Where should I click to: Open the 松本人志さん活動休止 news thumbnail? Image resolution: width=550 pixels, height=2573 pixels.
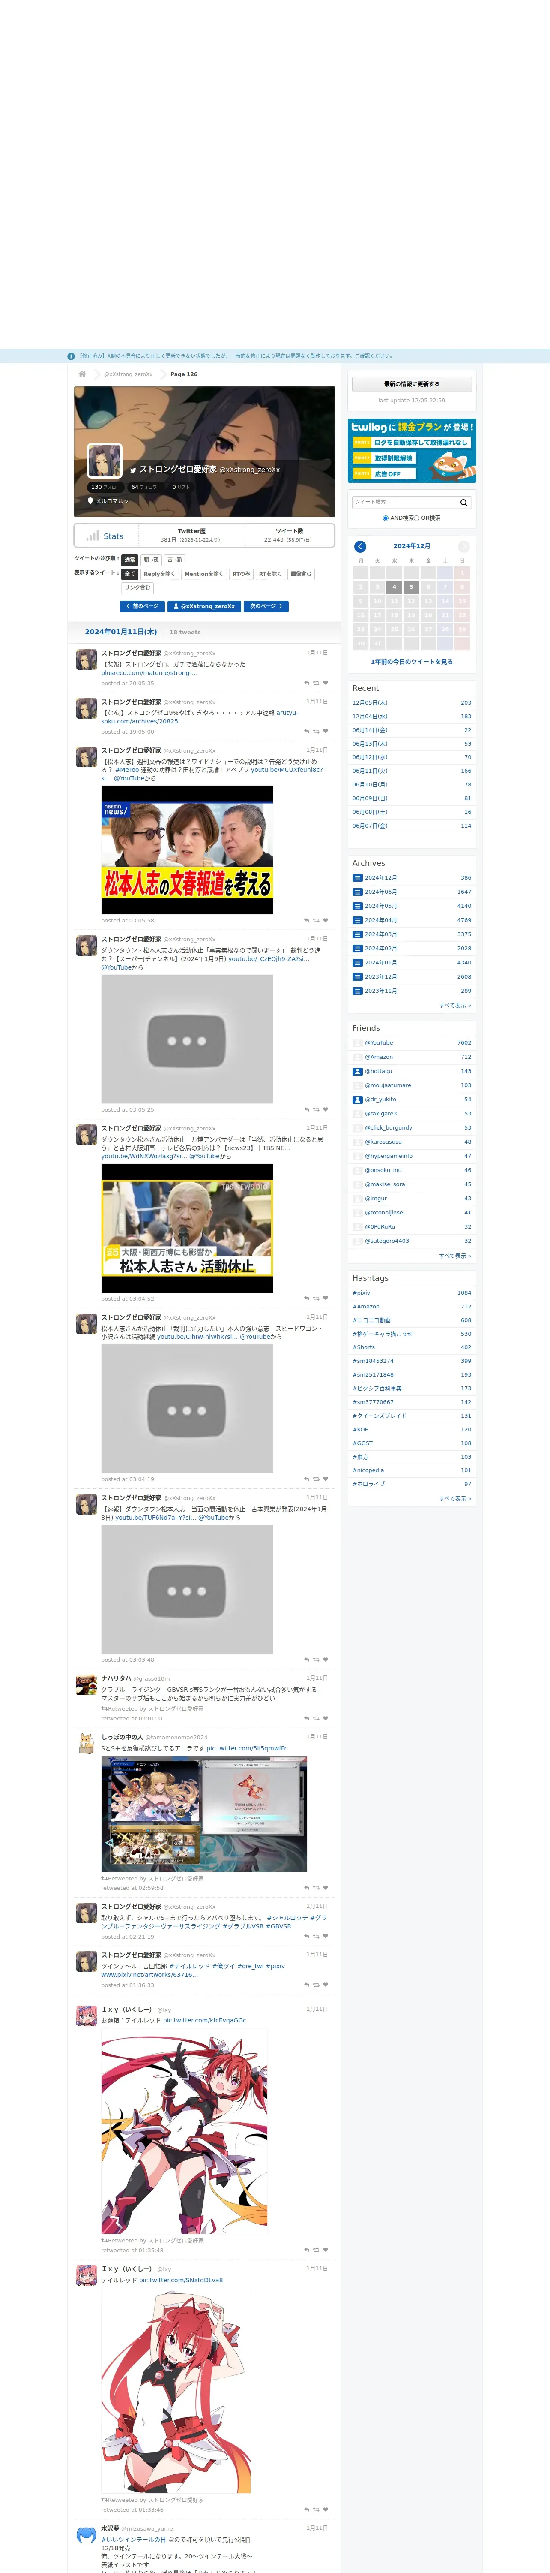187,1229
